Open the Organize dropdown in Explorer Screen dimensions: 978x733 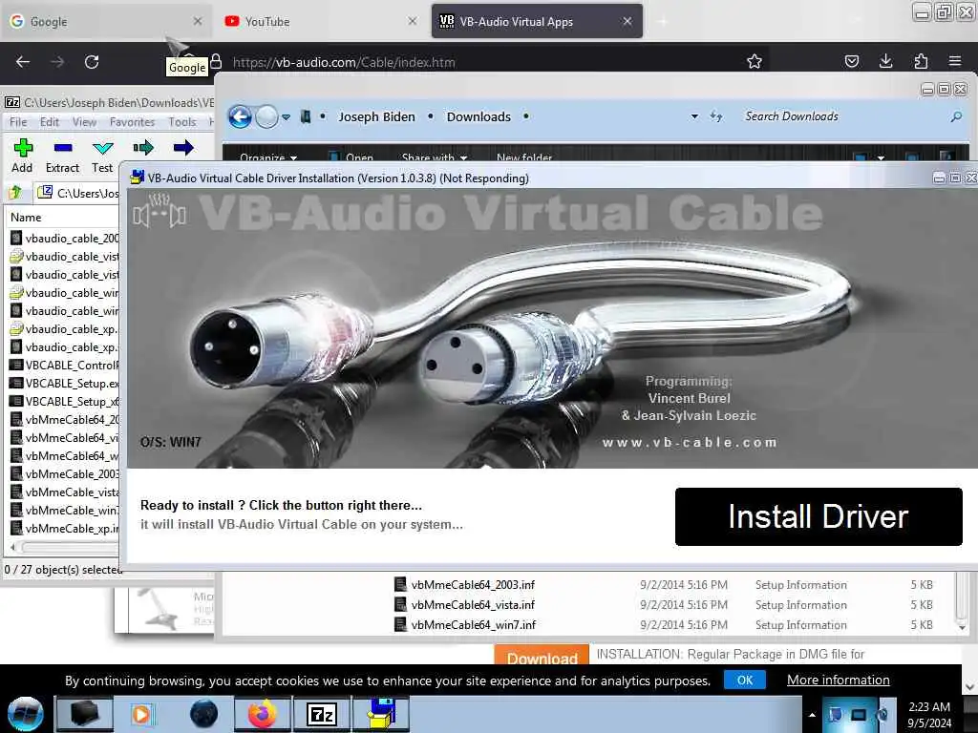pos(268,157)
